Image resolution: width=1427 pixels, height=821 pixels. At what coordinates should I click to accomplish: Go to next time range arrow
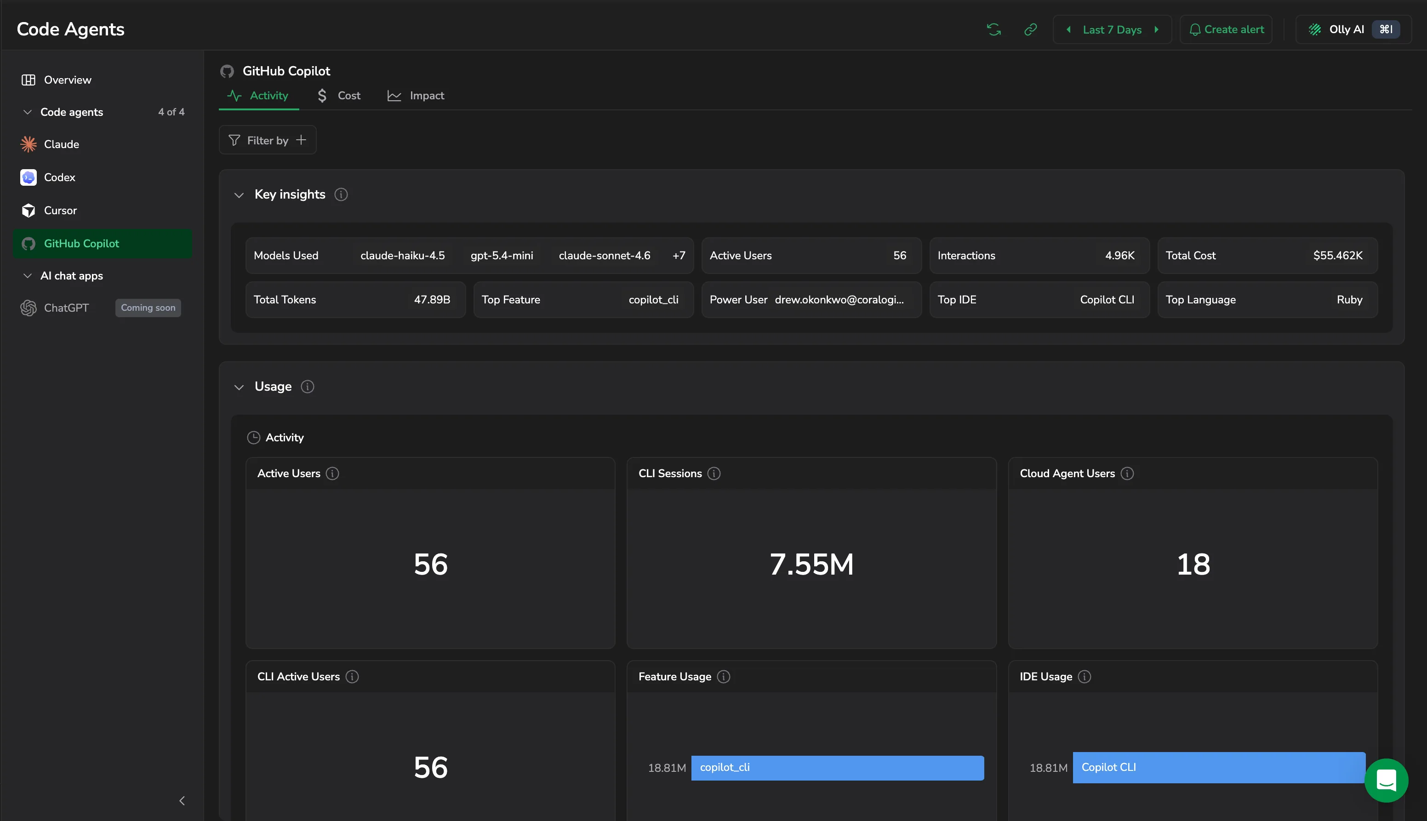coord(1156,30)
